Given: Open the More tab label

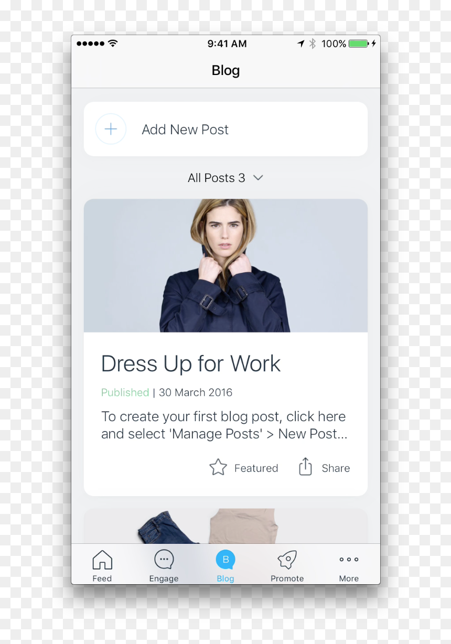Looking at the screenshot, I should click(349, 578).
